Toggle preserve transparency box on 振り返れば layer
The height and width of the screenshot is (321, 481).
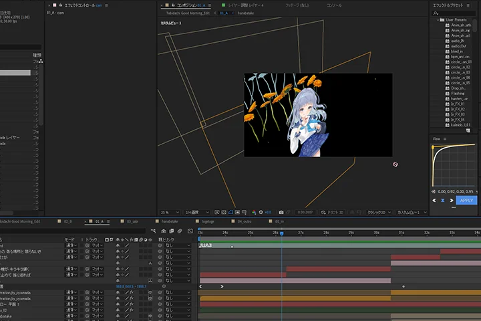82,275
